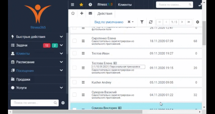215x114 pixels.
Task: Click magnifier icon in menu search
Action: point(55,103)
